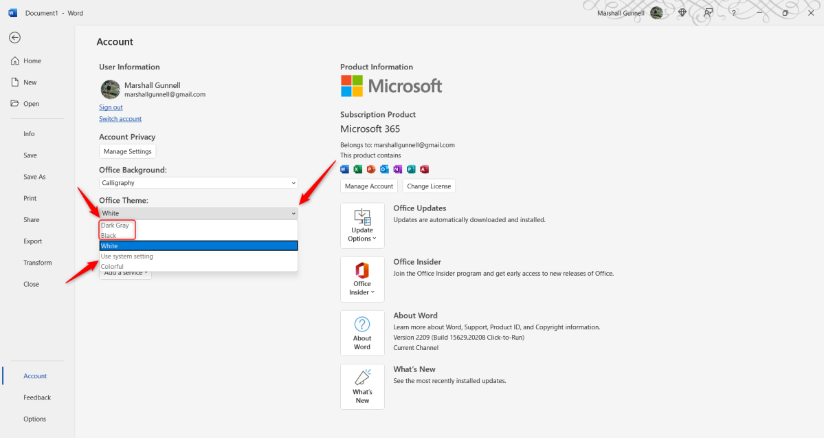824x438 pixels.
Task: Click the OneNote app icon in product list
Action: click(397, 168)
